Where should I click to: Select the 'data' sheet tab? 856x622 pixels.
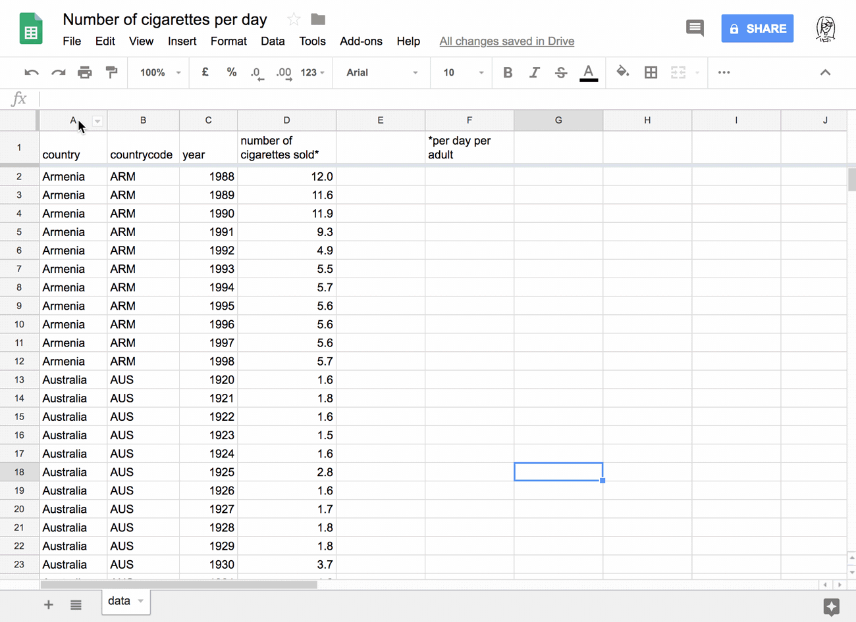coord(126,601)
